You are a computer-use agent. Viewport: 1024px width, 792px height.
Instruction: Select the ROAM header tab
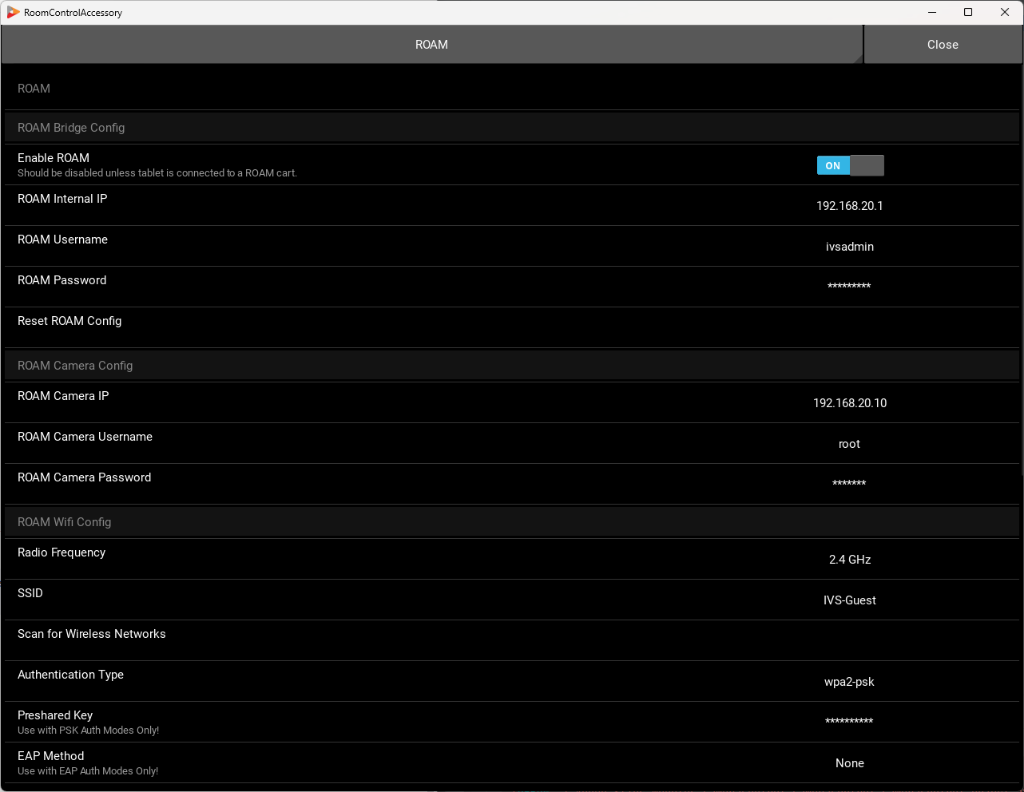tap(431, 45)
